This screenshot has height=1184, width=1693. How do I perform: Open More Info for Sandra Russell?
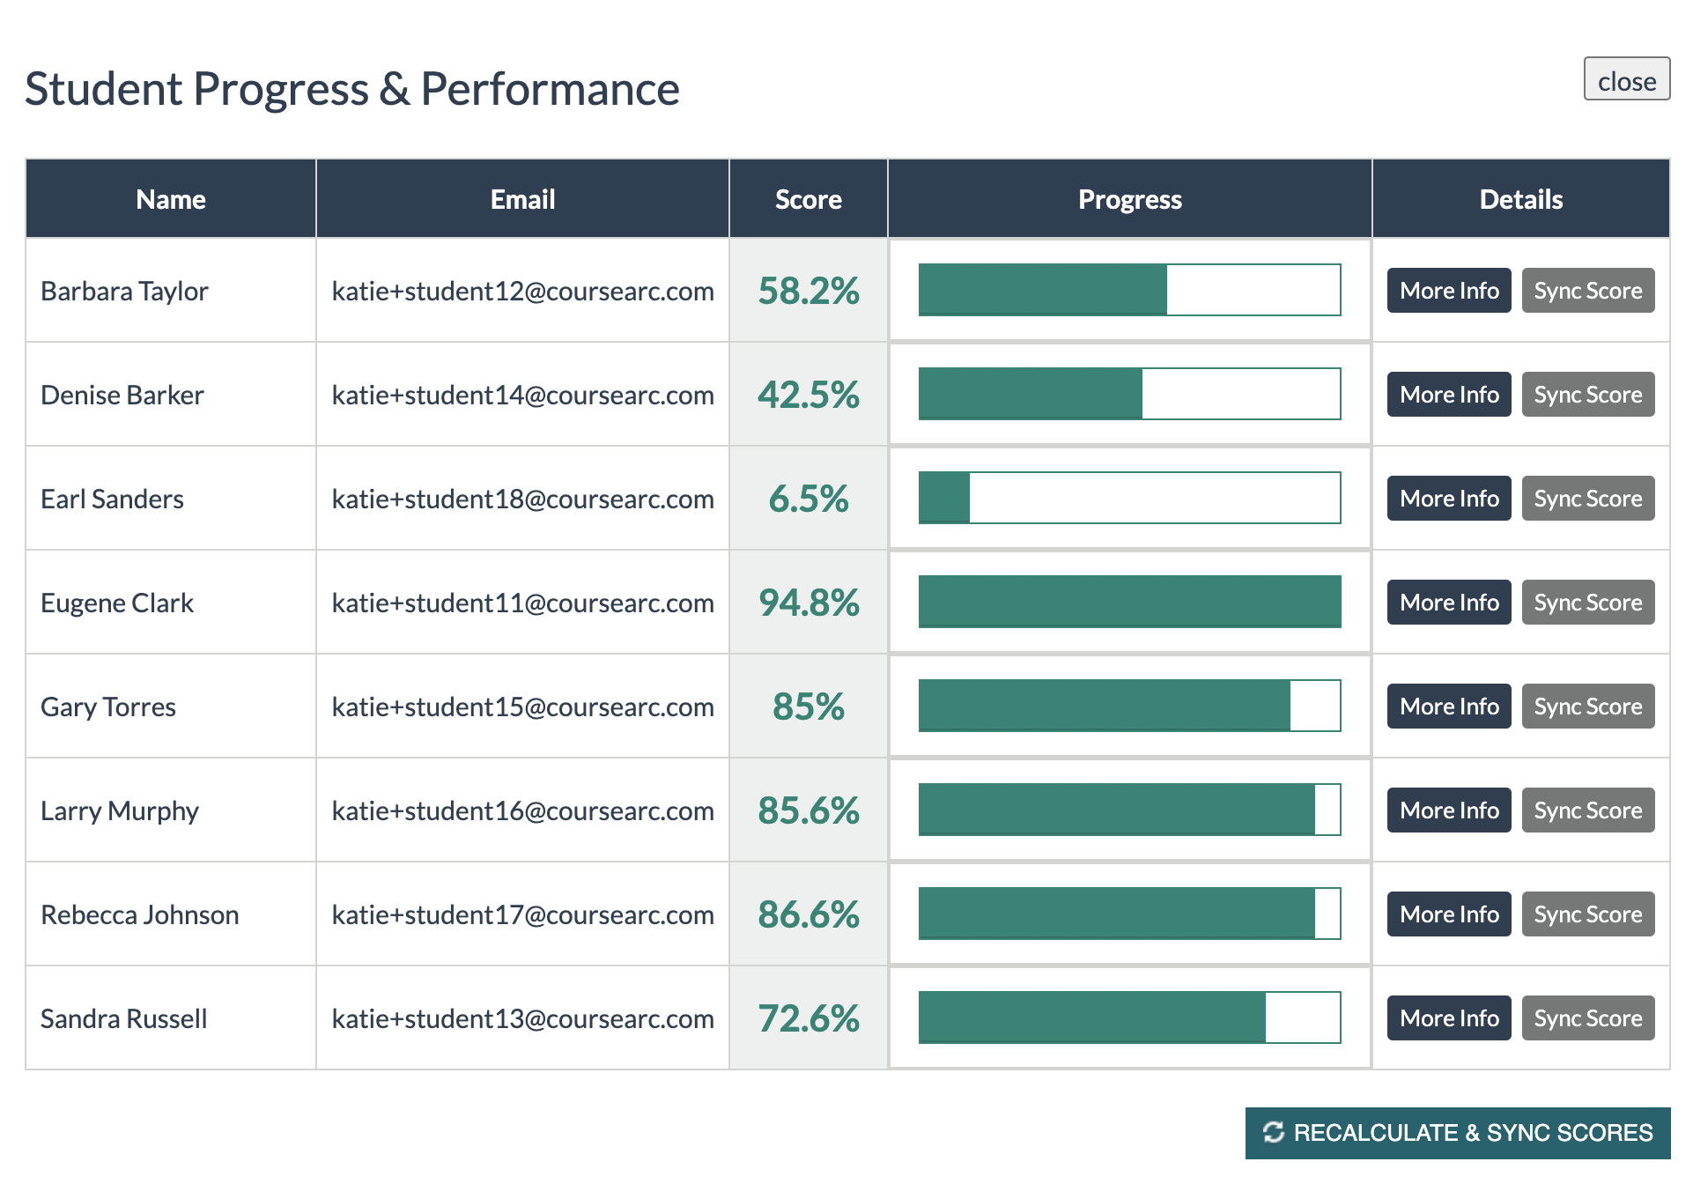[x=1448, y=1017]
